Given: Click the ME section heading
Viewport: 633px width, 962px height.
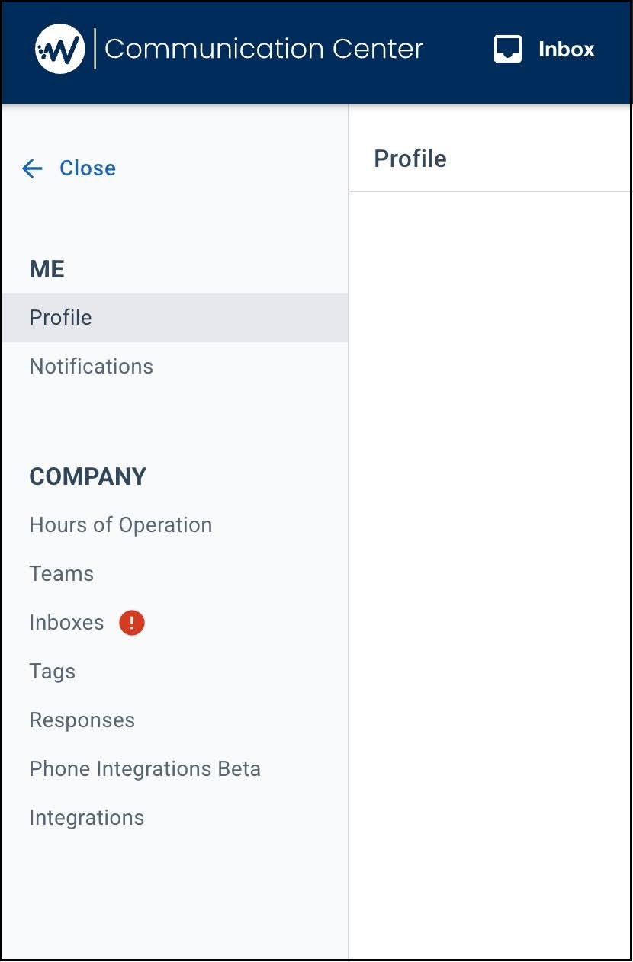Looking at the screenshot, I should click(47, 269).
